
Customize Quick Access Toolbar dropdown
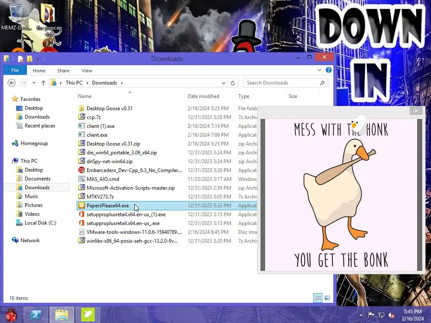[x=37, y=59]
